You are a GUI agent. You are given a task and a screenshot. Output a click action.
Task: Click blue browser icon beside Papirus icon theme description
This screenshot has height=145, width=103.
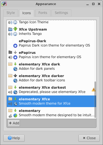tap(15, 57)
